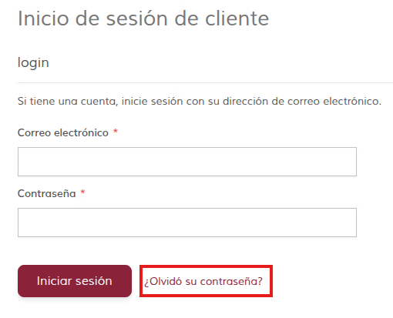Focus the Contraseña password field
The height and width of the screenshot is (318, 393).
[x=187, y=223]
